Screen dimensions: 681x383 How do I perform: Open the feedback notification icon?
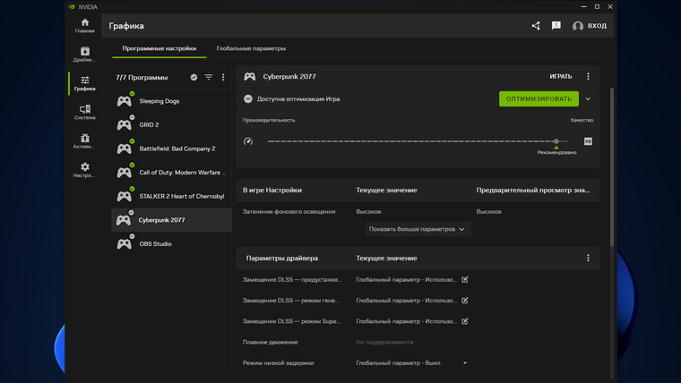point(556,26)
